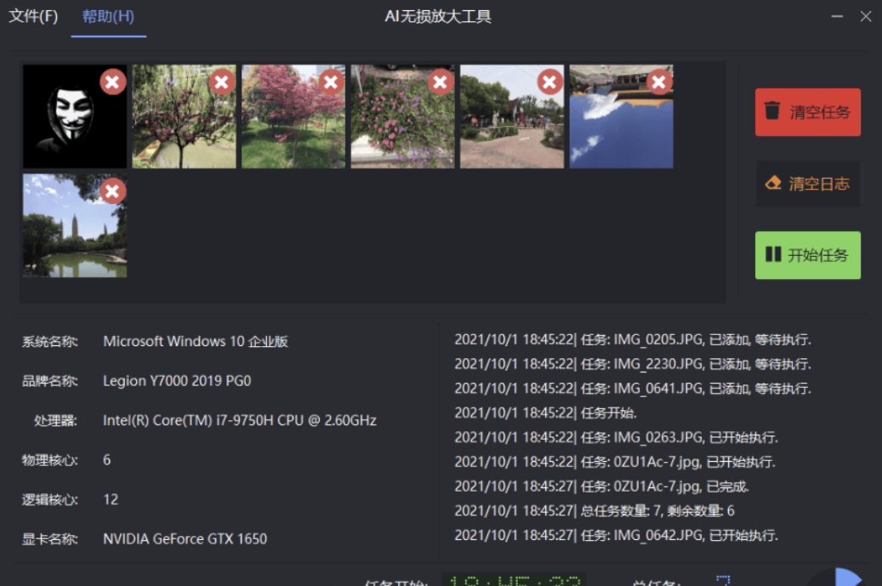Open the 文件(F) menu
Viewport: 882px width, 586px height.
pyautogui.click(x=32, y=15)
